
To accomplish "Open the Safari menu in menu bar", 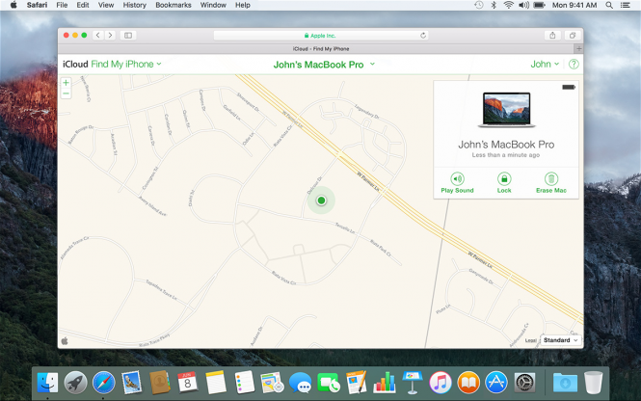I will (x=37, y=5).
